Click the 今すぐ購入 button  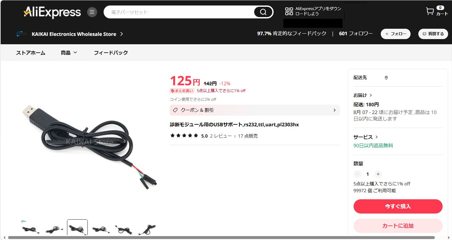tap(398, 206)
